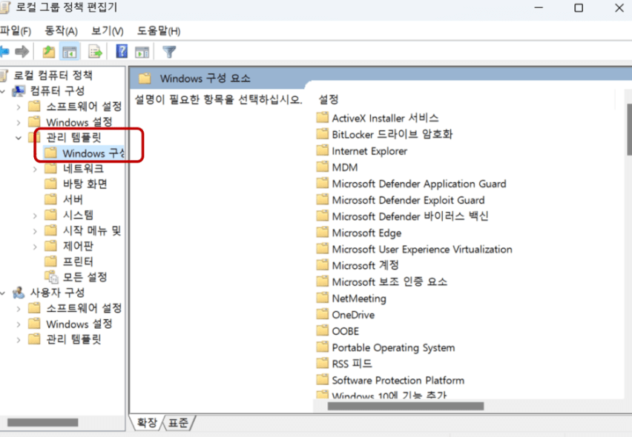Expand 소프트웨어 설정 under 사용자 구성

(19, 309)
